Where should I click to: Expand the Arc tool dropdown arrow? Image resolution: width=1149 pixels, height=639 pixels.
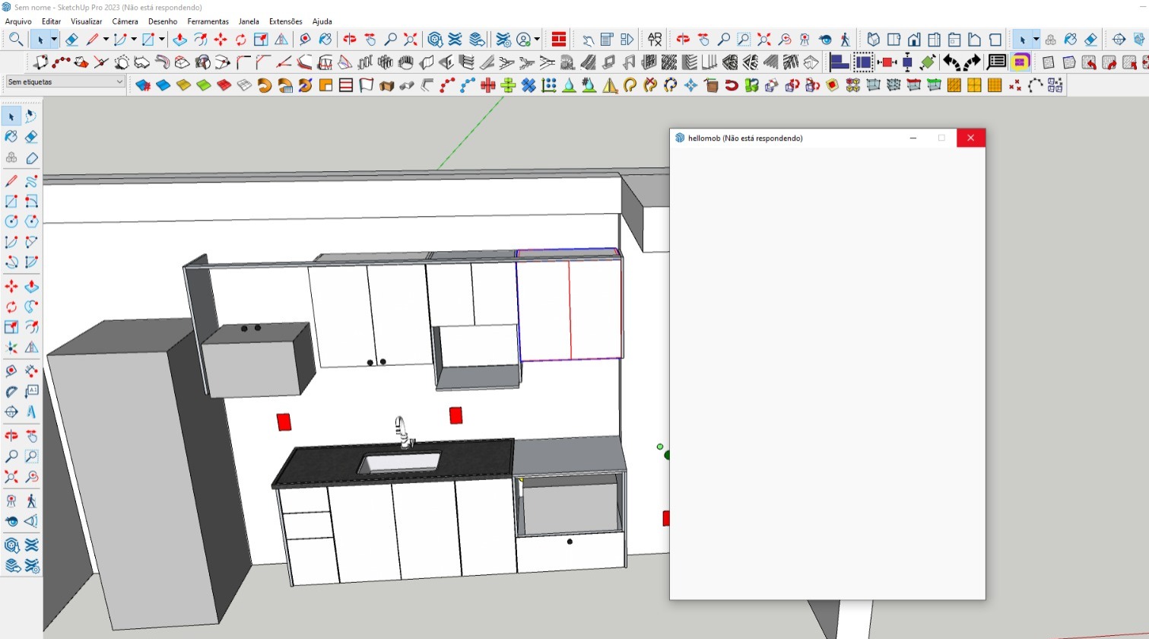click(134, 40)
